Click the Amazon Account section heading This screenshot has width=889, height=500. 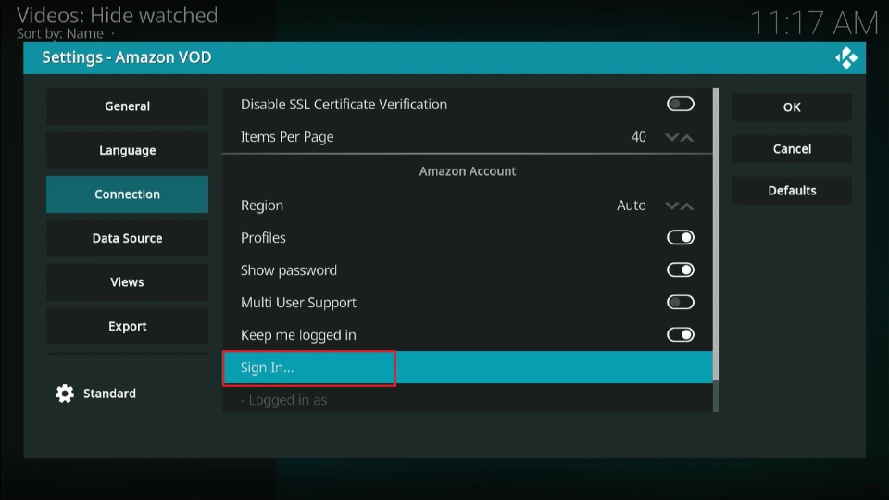[467, 171]
